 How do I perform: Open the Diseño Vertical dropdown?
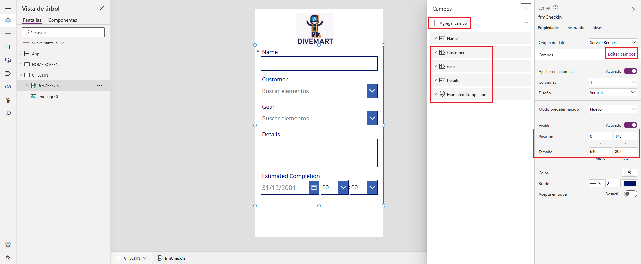(x=613, y=93)
